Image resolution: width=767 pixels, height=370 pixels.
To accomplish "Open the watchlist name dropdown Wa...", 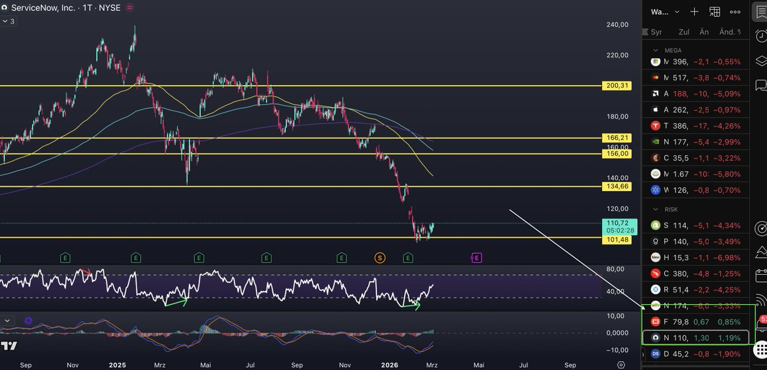I will 665,12.
